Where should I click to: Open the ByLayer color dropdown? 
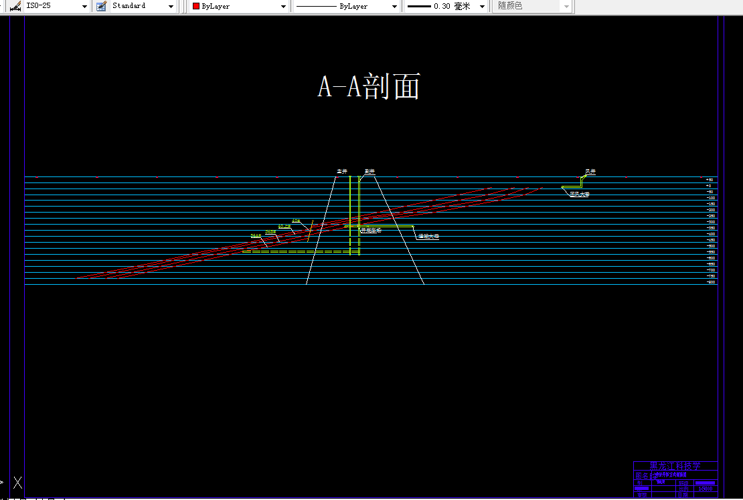(x=283, y=7)
